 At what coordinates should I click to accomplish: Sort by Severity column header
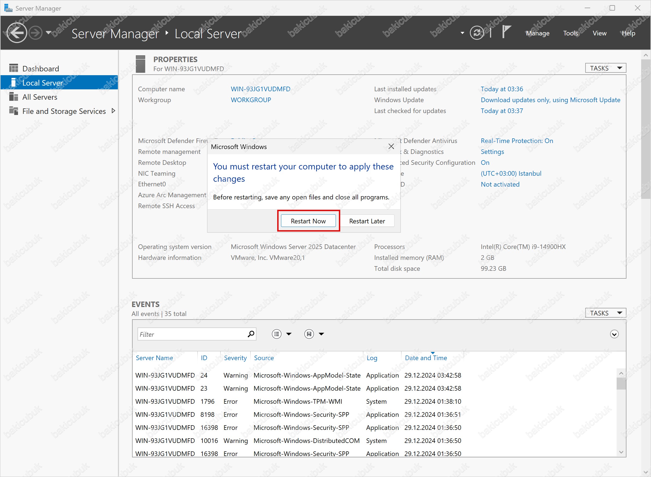[x=235, y=358]
